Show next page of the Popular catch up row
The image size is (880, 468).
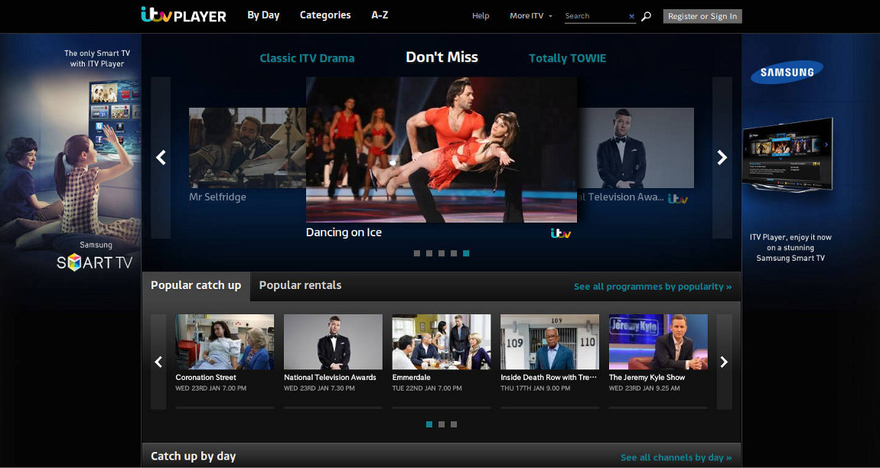[724, 362]
